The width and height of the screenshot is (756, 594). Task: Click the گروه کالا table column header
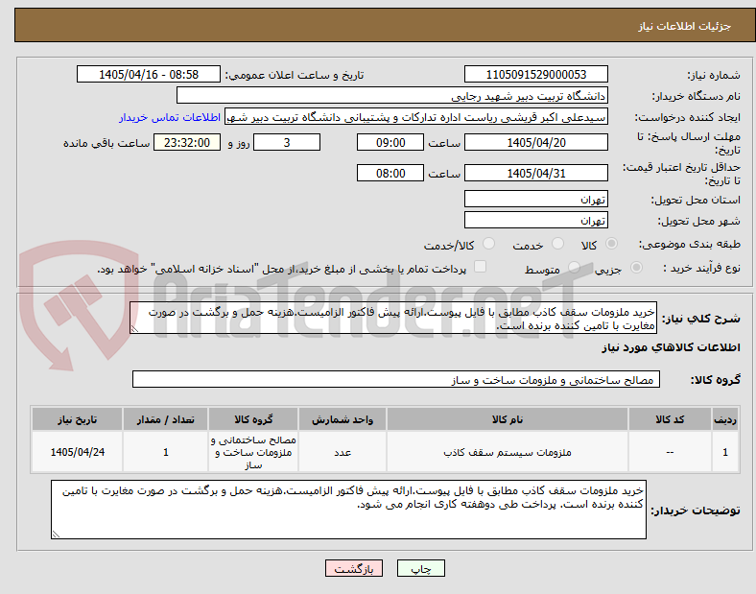253,419
